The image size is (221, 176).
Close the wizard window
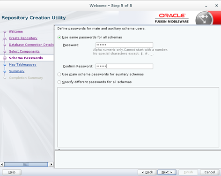[x=216, y=6]
